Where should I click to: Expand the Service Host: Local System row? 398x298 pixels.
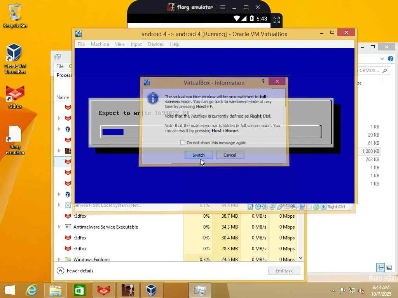[59, 205]
